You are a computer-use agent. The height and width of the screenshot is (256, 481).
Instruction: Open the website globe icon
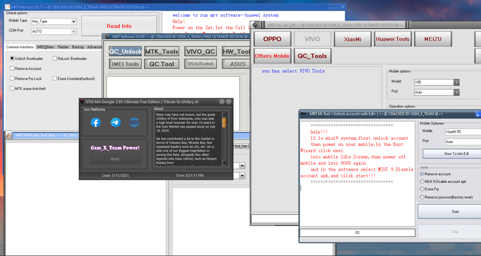coord(134,122)
